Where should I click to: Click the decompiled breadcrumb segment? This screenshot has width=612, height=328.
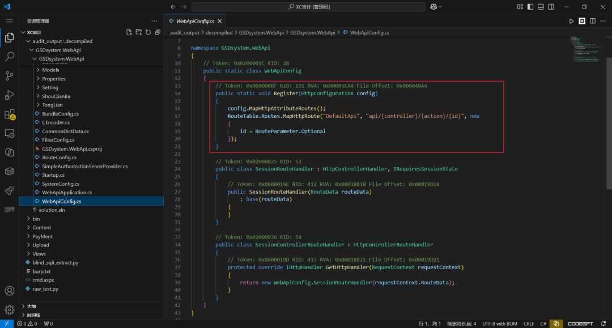219,33
